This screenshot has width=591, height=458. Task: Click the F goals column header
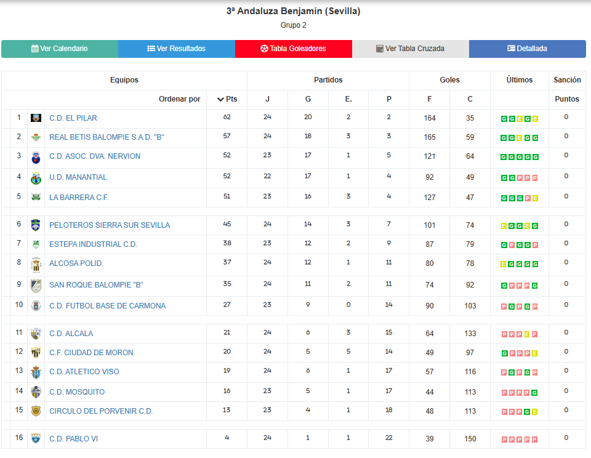pyautogui.click(x=429, y=99)
